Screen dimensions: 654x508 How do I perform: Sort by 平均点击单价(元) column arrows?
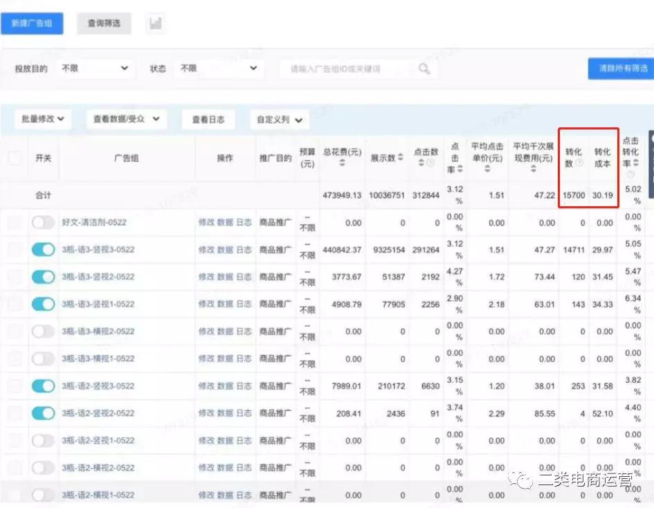pos(487,168)
